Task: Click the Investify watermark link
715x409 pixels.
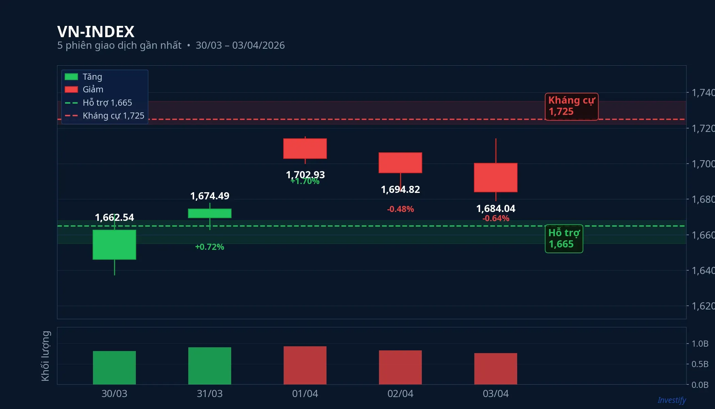Action: pyautogui.click(x=671, y=400)
